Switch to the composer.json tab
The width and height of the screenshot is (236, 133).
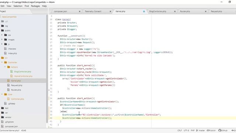60,11
